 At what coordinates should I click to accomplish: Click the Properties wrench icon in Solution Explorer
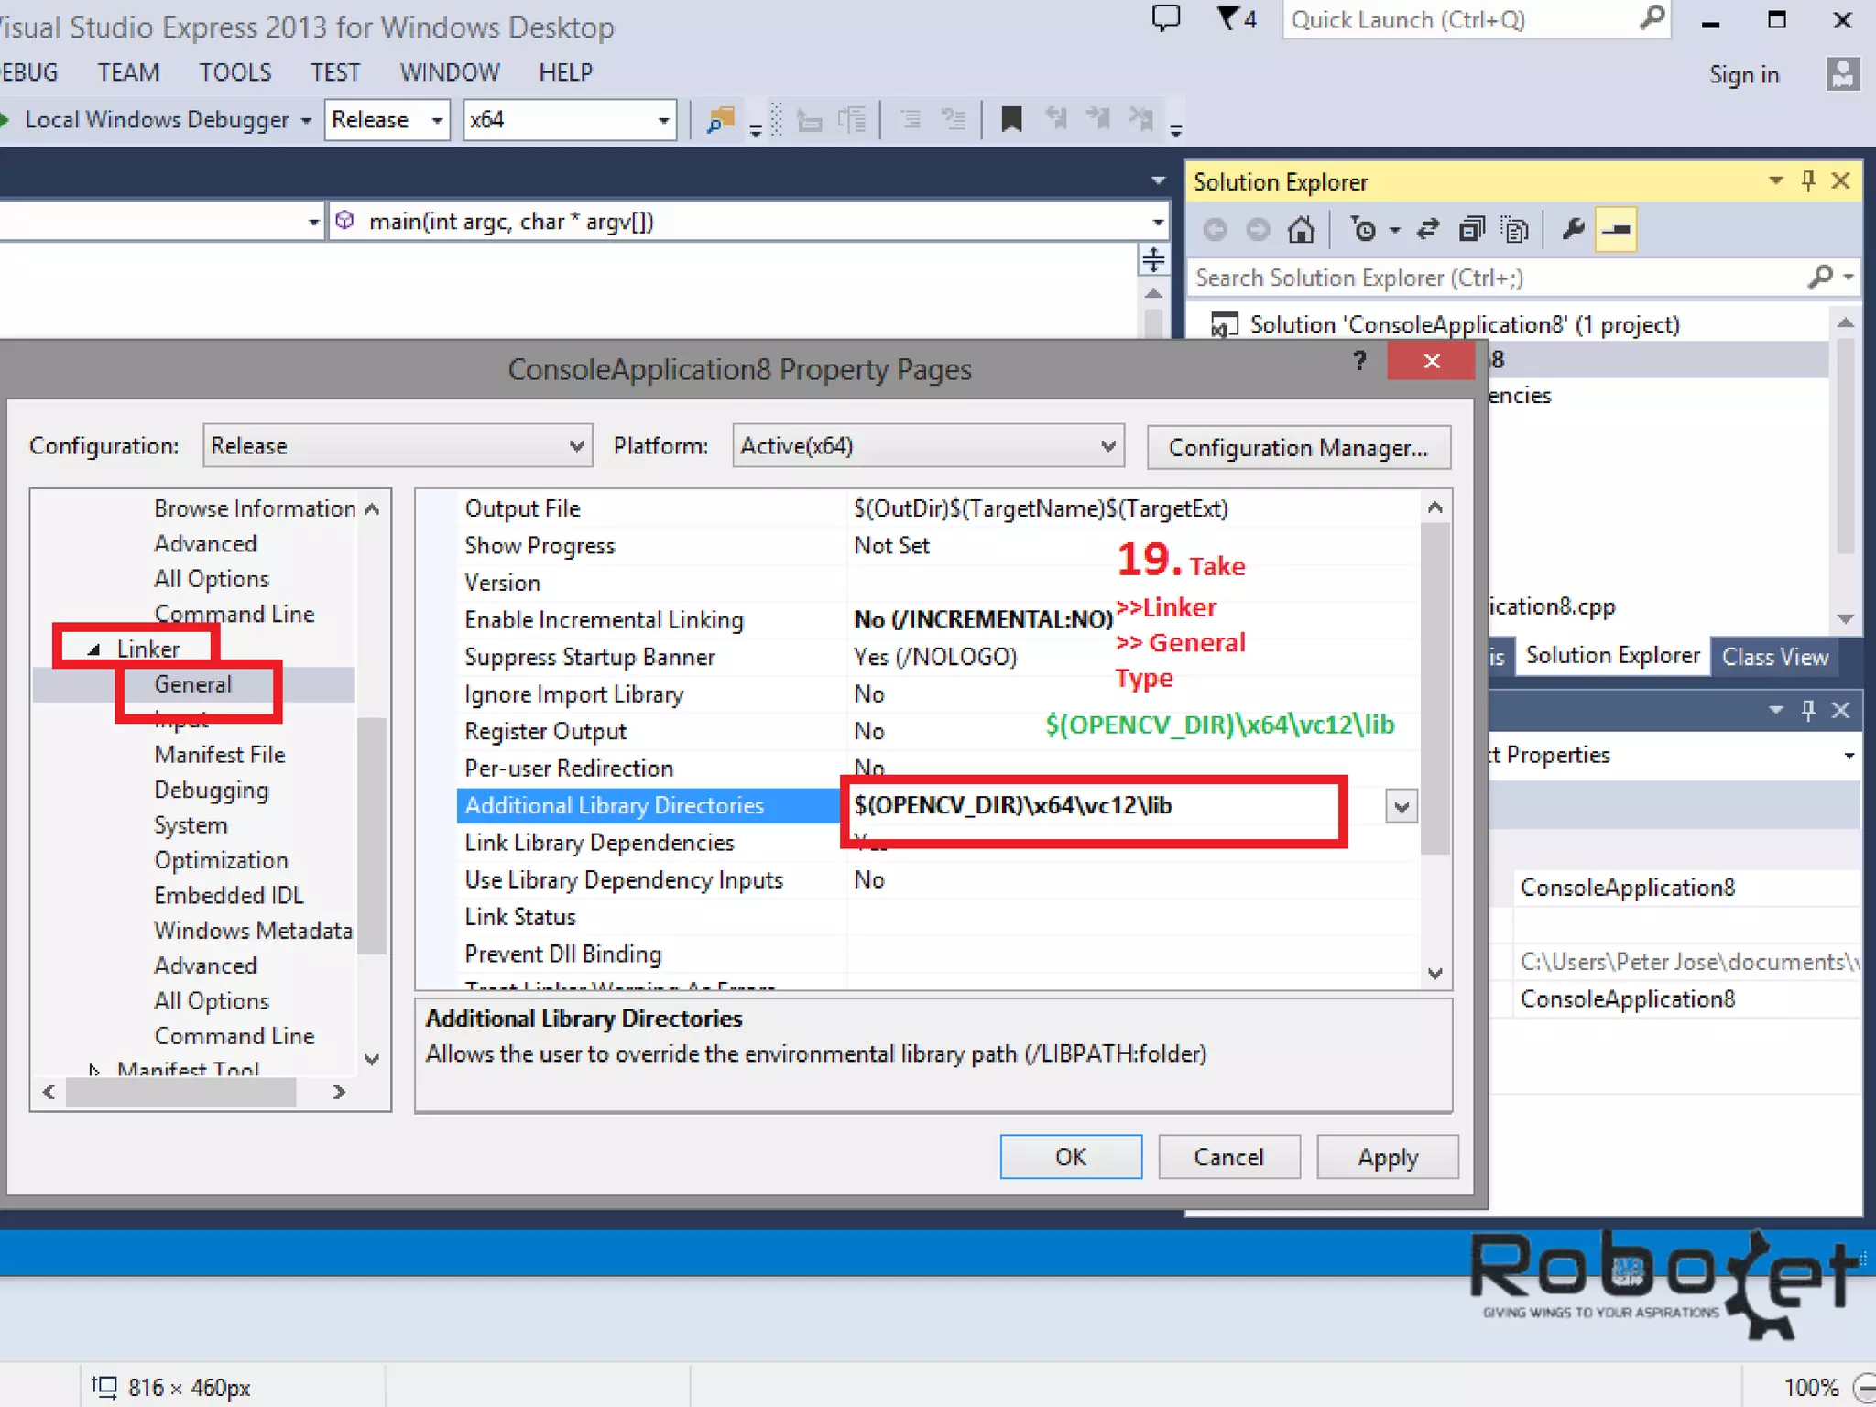pos(1573,229)
